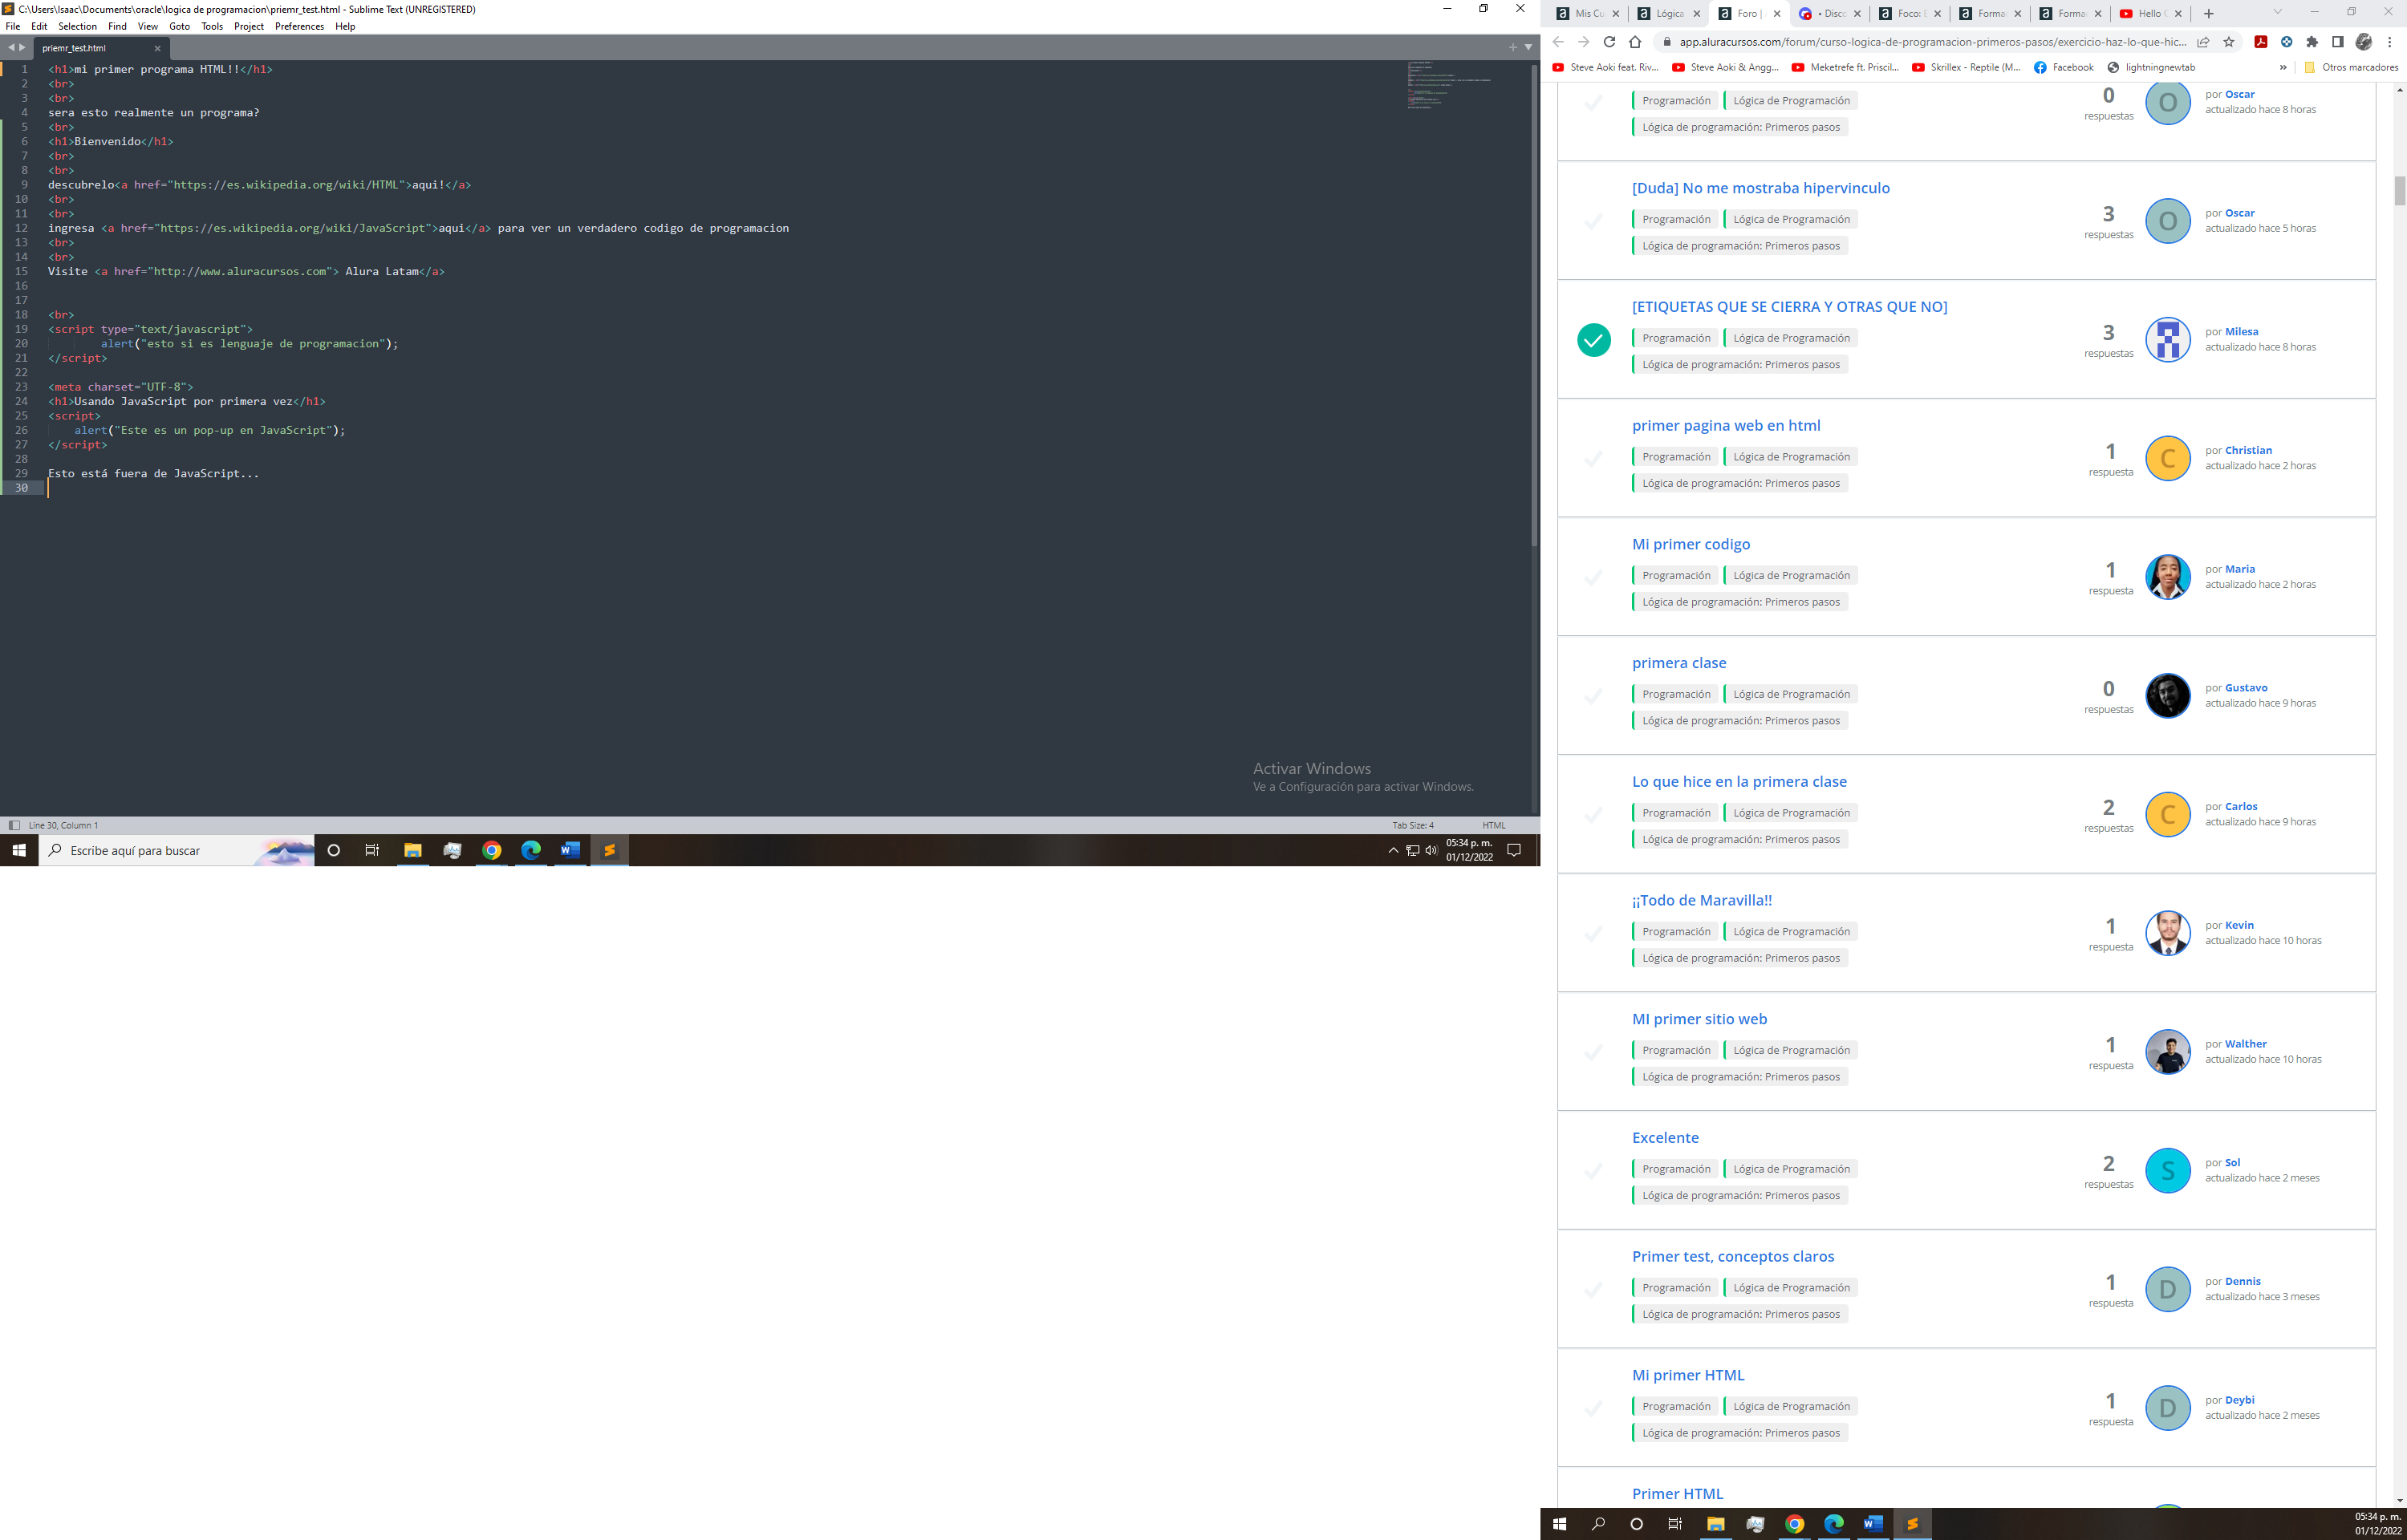Click Programación tag on Mi primer codigo topic
The height and width of the screenshot is (1540, 2407).
(x=1675, y=576)
